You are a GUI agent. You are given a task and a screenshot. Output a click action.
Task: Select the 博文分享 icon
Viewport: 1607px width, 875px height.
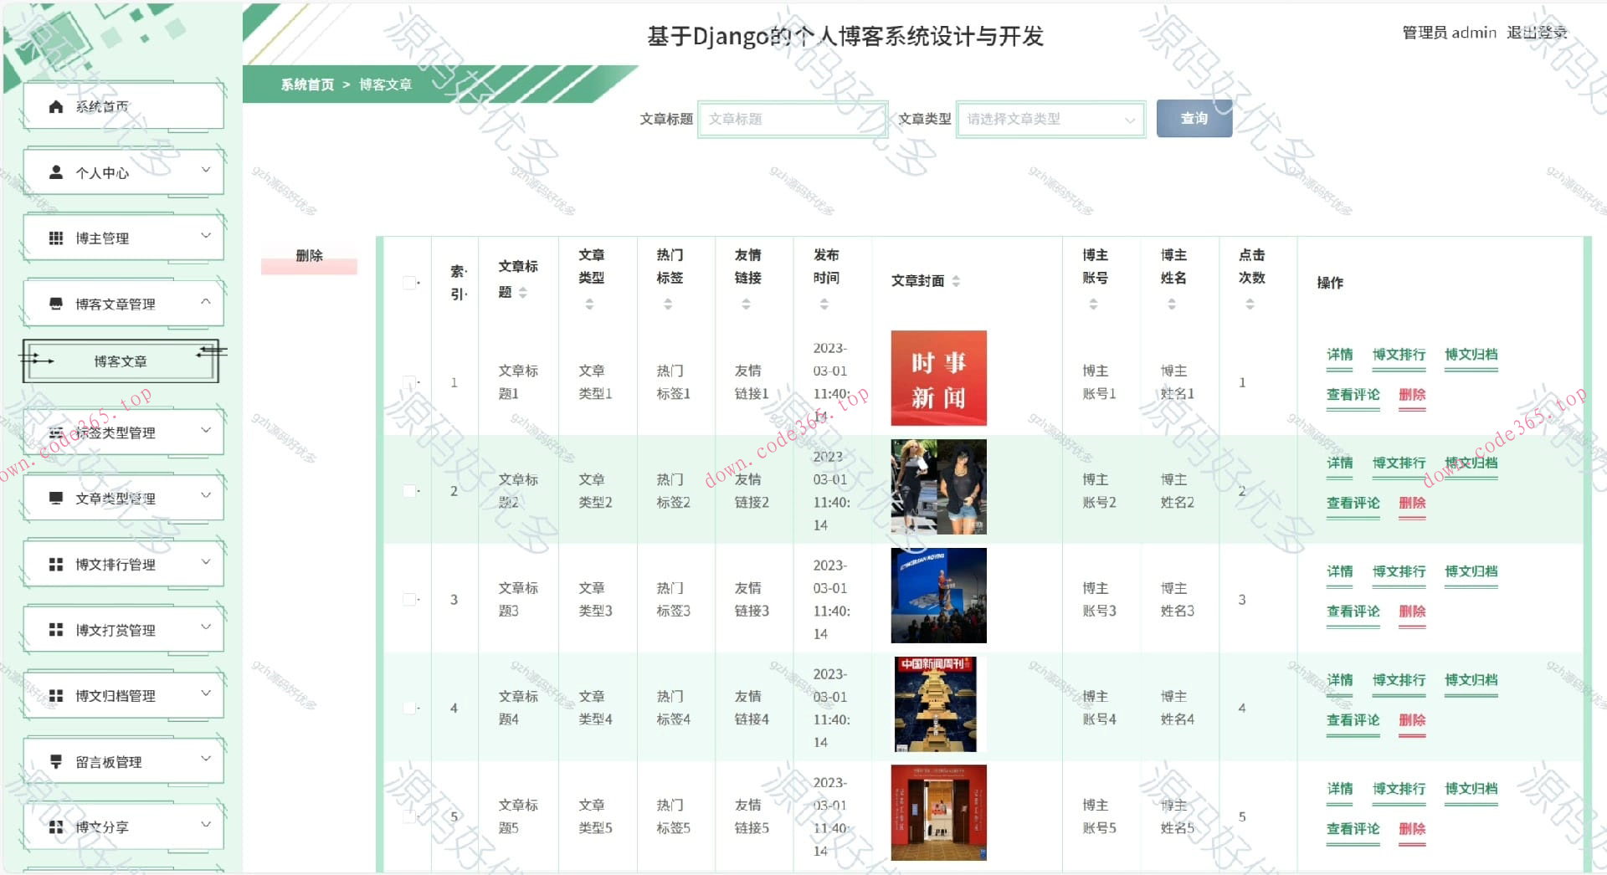pyautogui.click(x=55, y=826)
